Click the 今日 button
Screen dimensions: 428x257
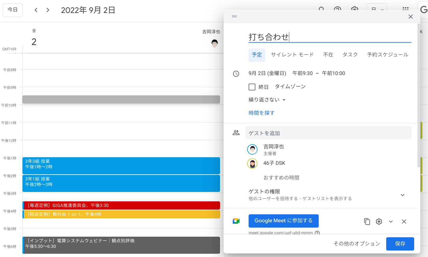[x=13, y=10]
